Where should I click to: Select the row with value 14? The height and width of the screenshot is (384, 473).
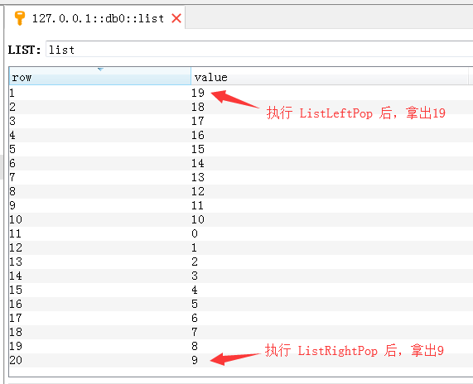[x=241, y=163]
